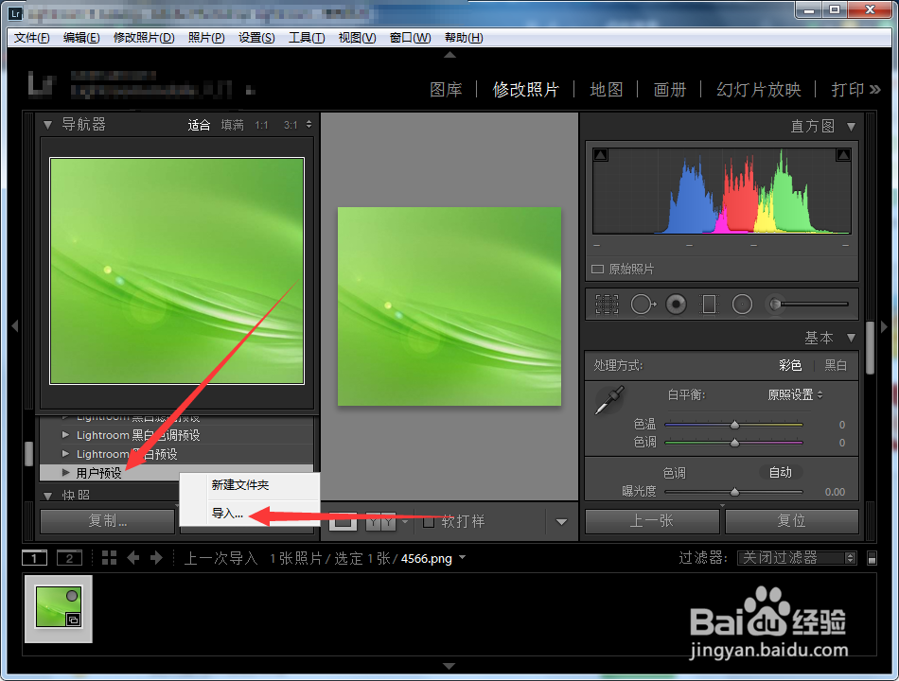Collapse the right panel group arrow
Image resolution: width=899 pixels, height=681 pixels.
pyautogui.click(x=884, y=326)
